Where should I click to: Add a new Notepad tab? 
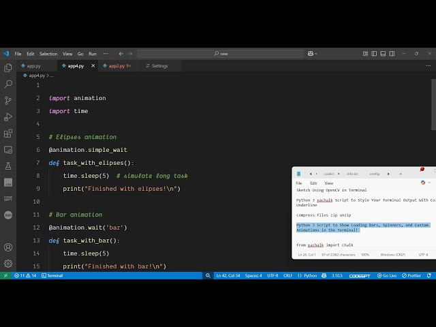(x=401, y=174)
